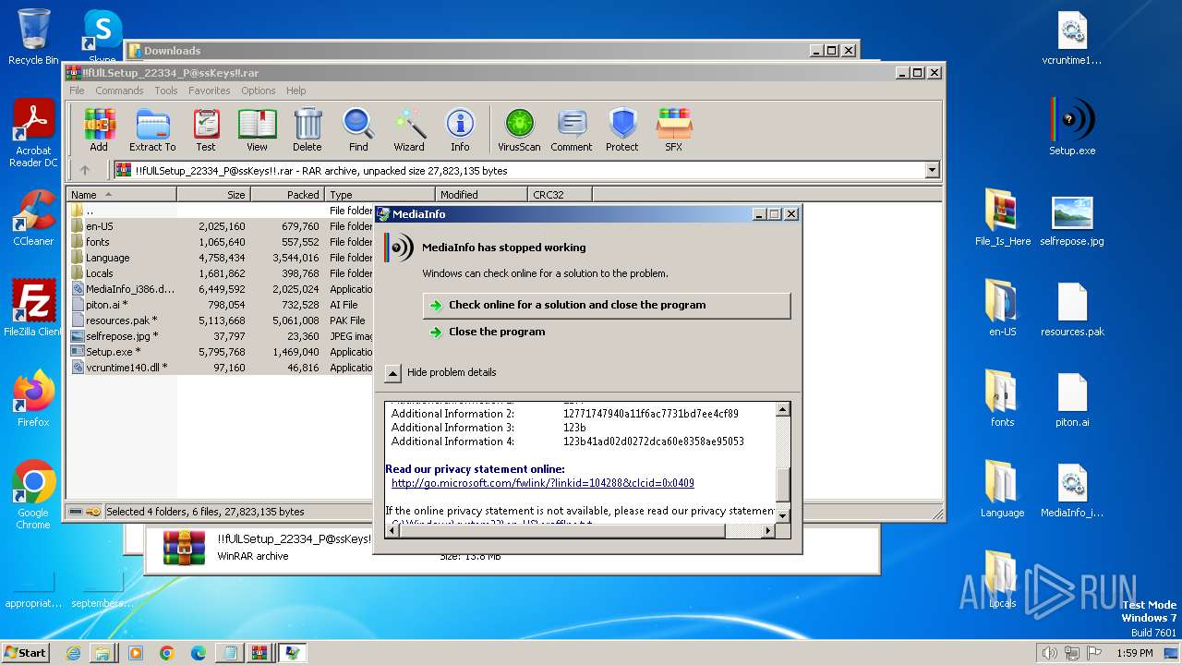Screen dimensions: 1182x665
Task: Sort the list by Modified column
Action: coord(481,195)
